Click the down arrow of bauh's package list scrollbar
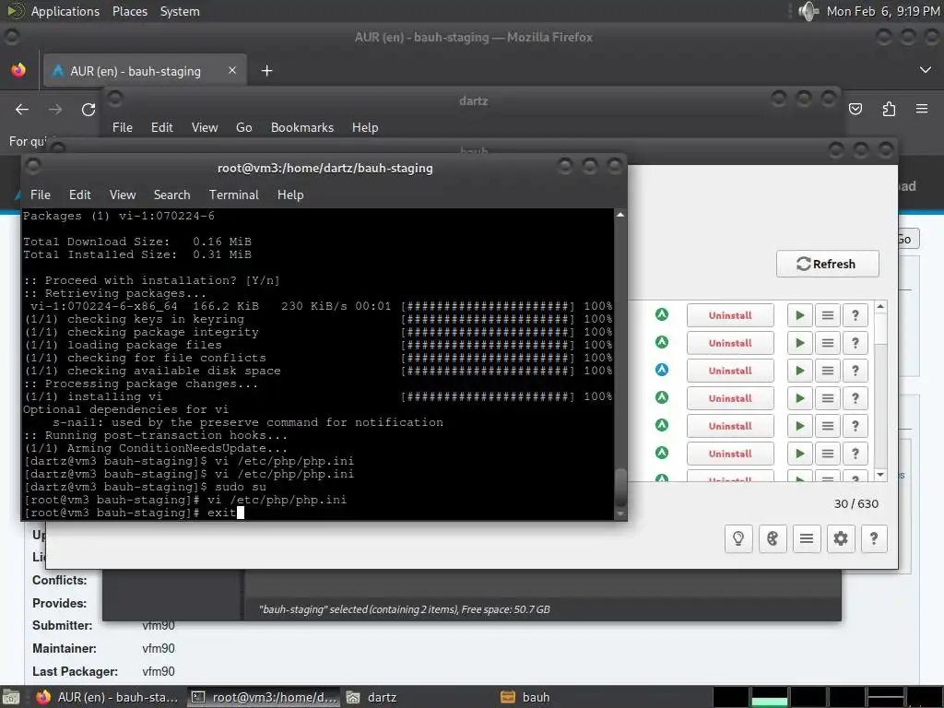Viewport: 944px width, 708px height. [x=880, y=475]
